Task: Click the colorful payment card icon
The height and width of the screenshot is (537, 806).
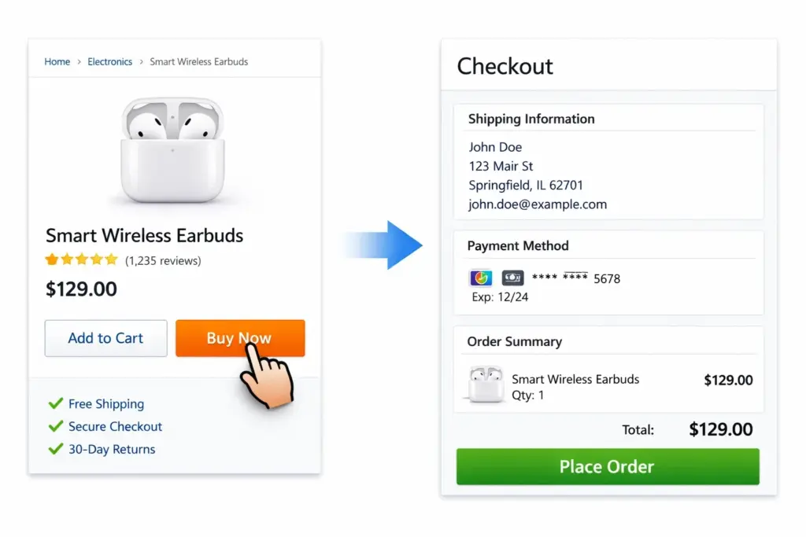Action: tap(480, 278)
